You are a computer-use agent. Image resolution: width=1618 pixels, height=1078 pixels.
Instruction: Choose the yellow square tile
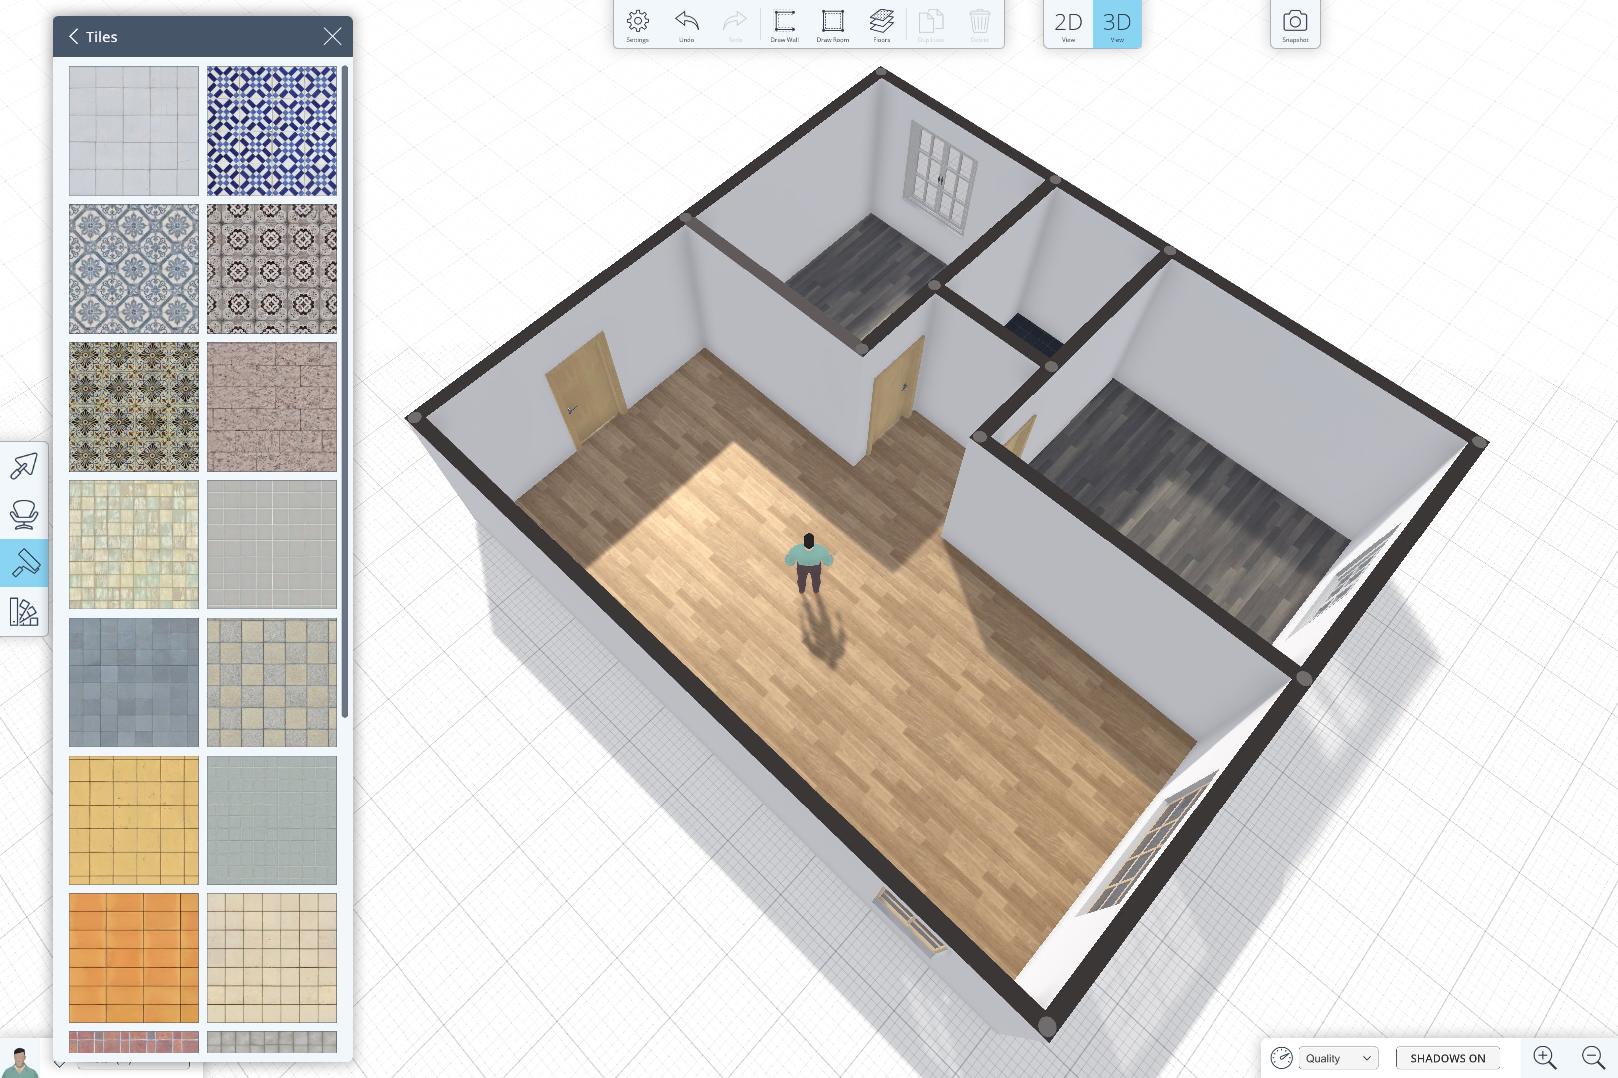click(x=133, y=820)
